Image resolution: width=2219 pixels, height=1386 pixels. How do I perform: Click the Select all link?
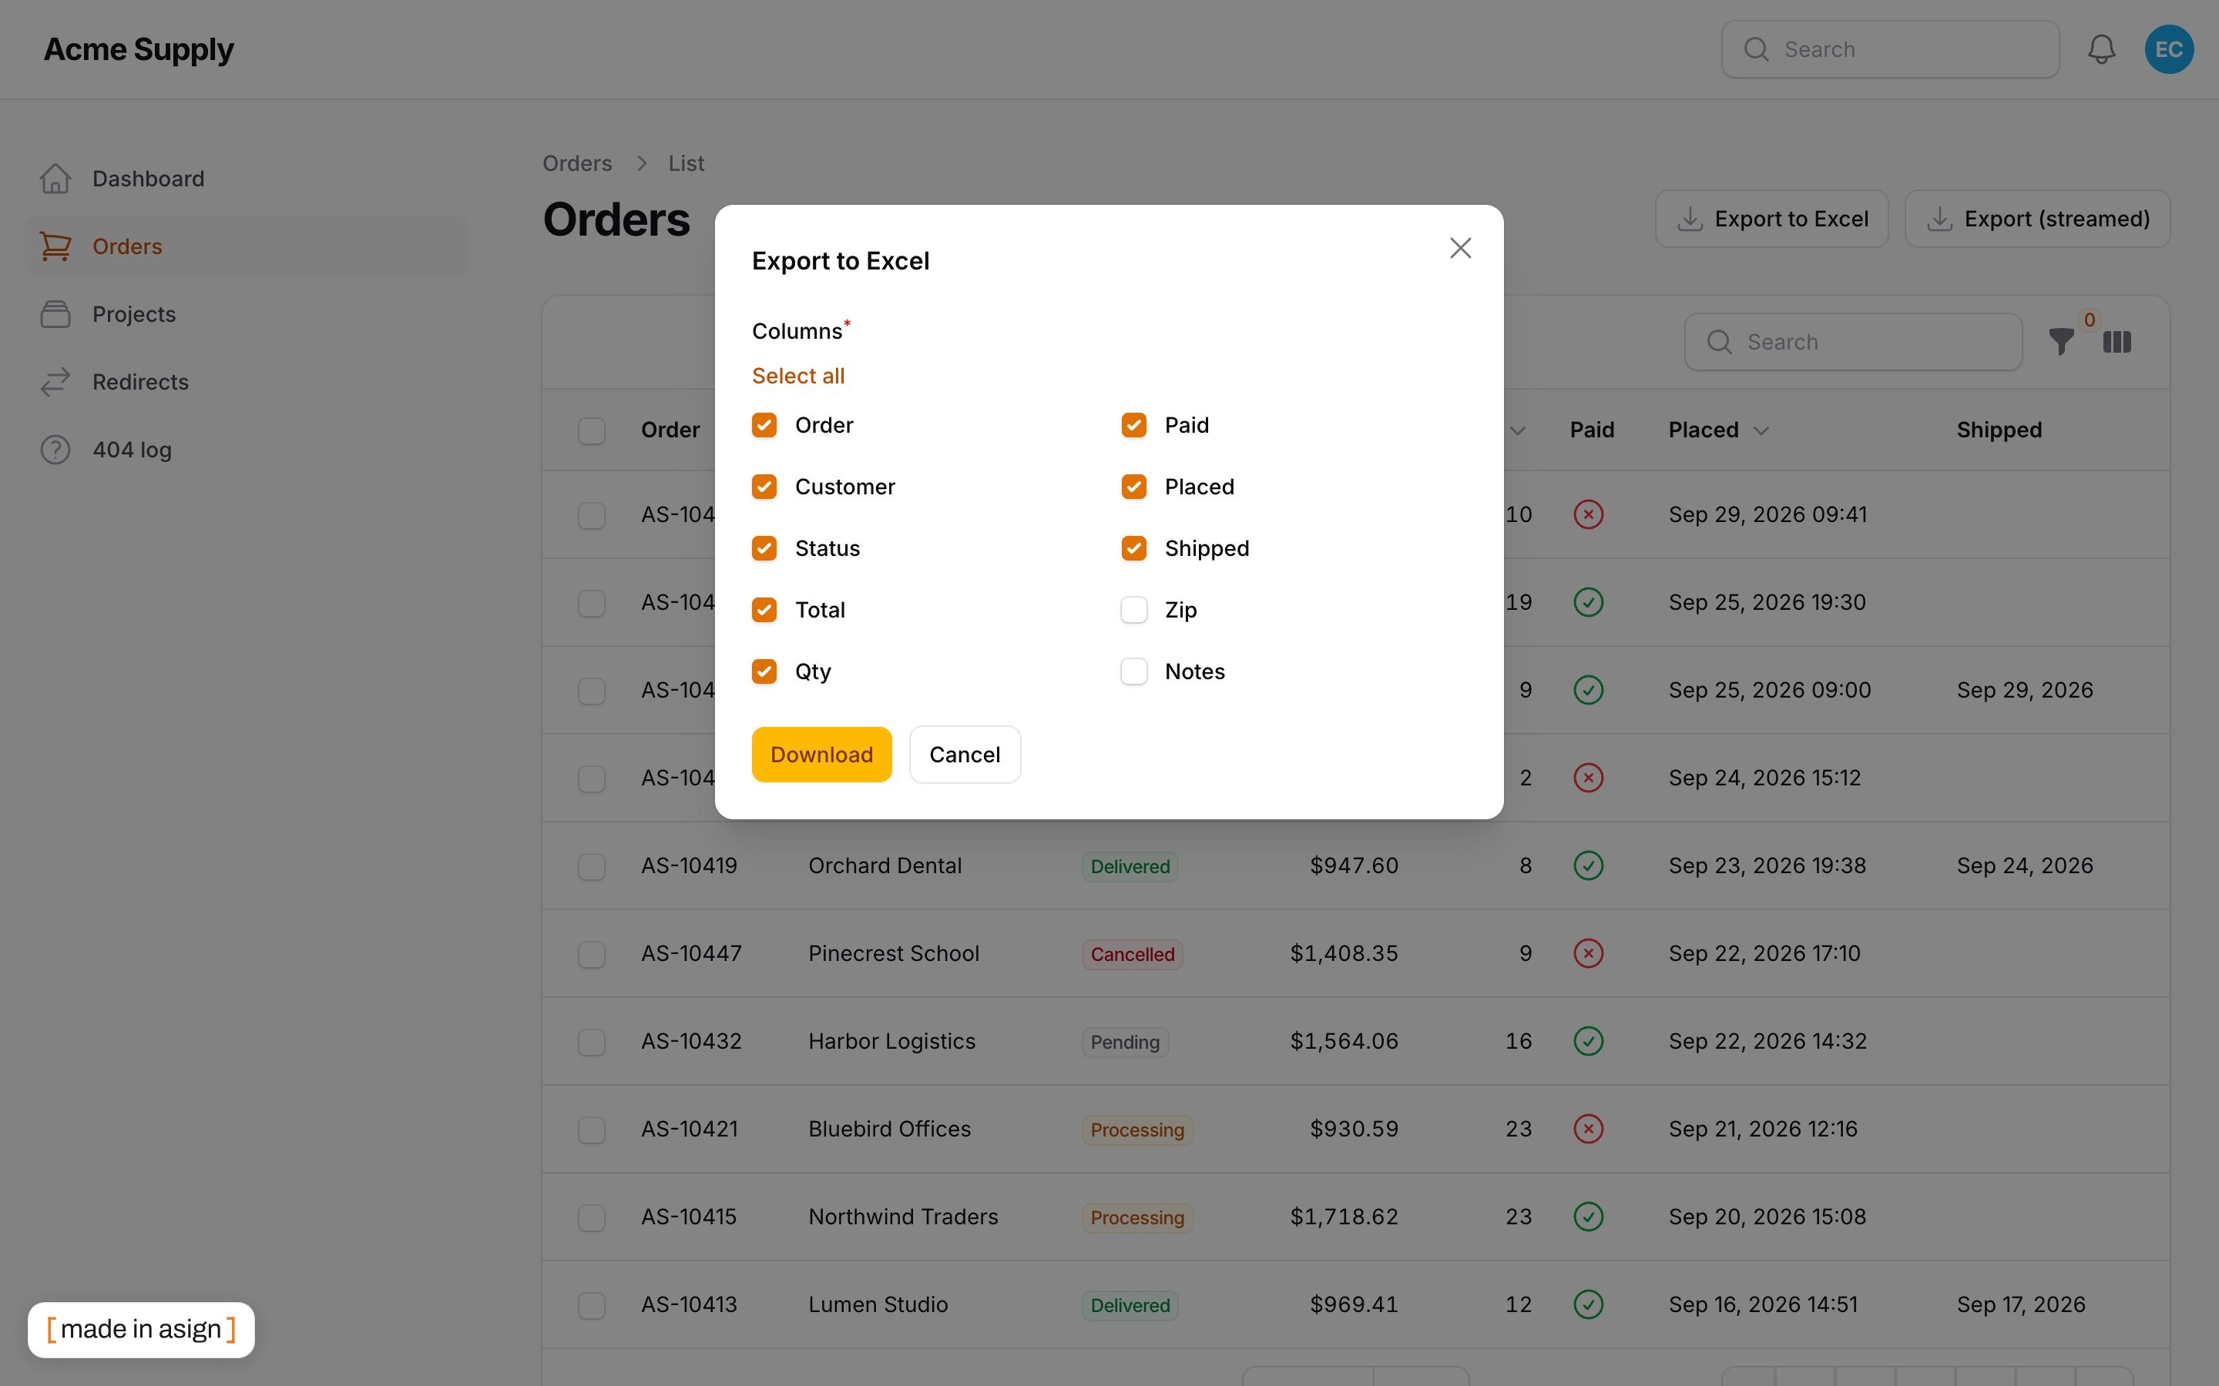tap(797, 376)
